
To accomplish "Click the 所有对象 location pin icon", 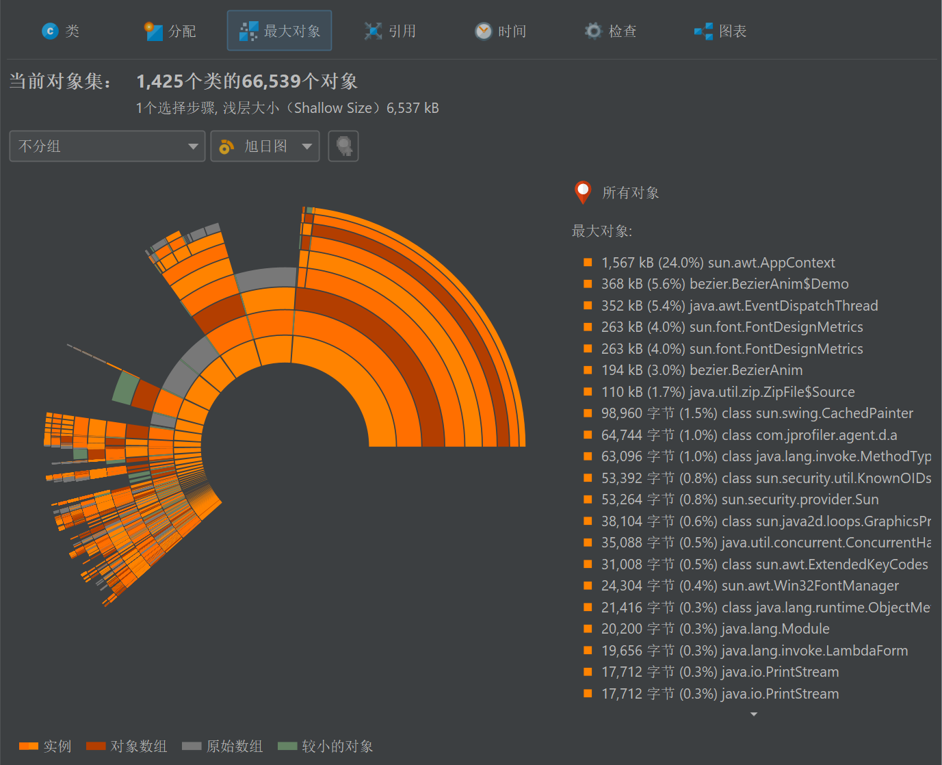I will coord(583,192).
